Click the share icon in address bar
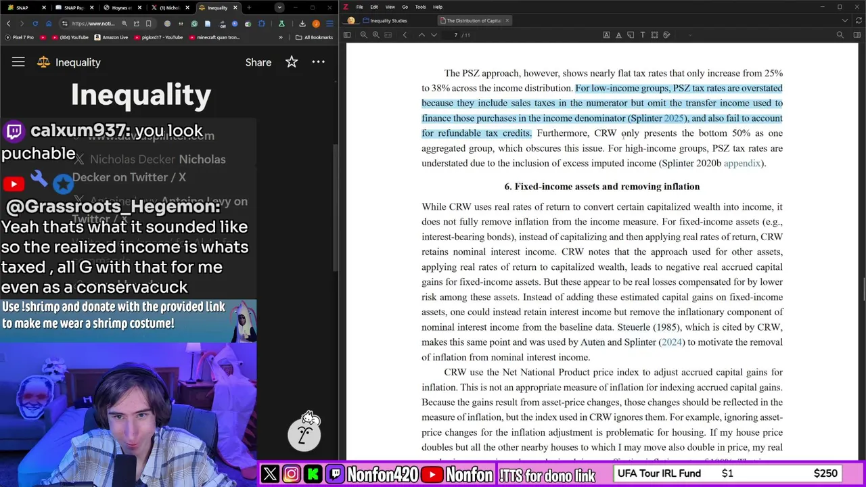This screenshot has height=487, width=866. coord(136,24)
